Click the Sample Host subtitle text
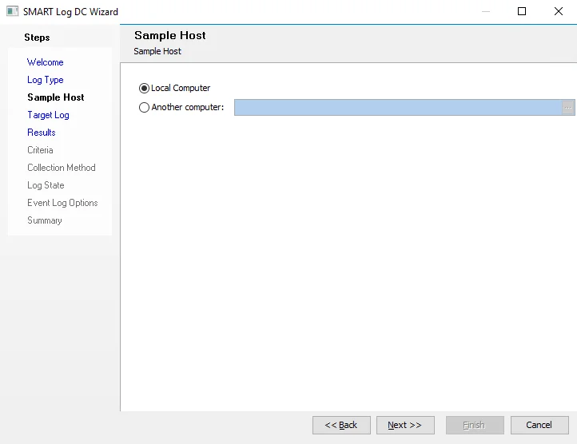The image size is (577, 444). click(157, 51)
